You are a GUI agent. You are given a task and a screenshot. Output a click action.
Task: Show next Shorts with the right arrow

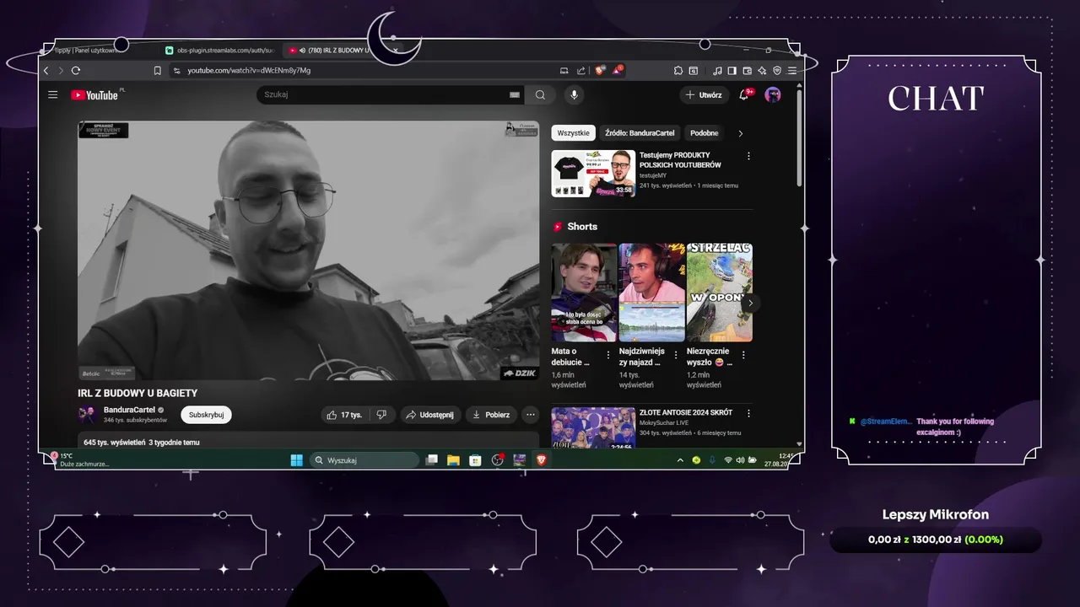749,303
